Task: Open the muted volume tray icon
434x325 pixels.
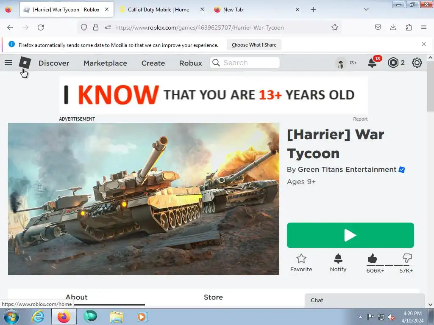Action: coord(391,317)
